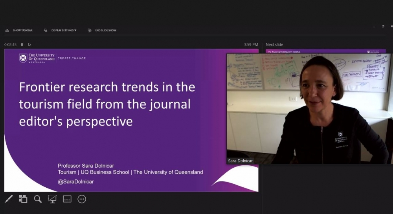Restore down the presenter view window
Viewport: 393px width, 214px height.
point(383,26)
